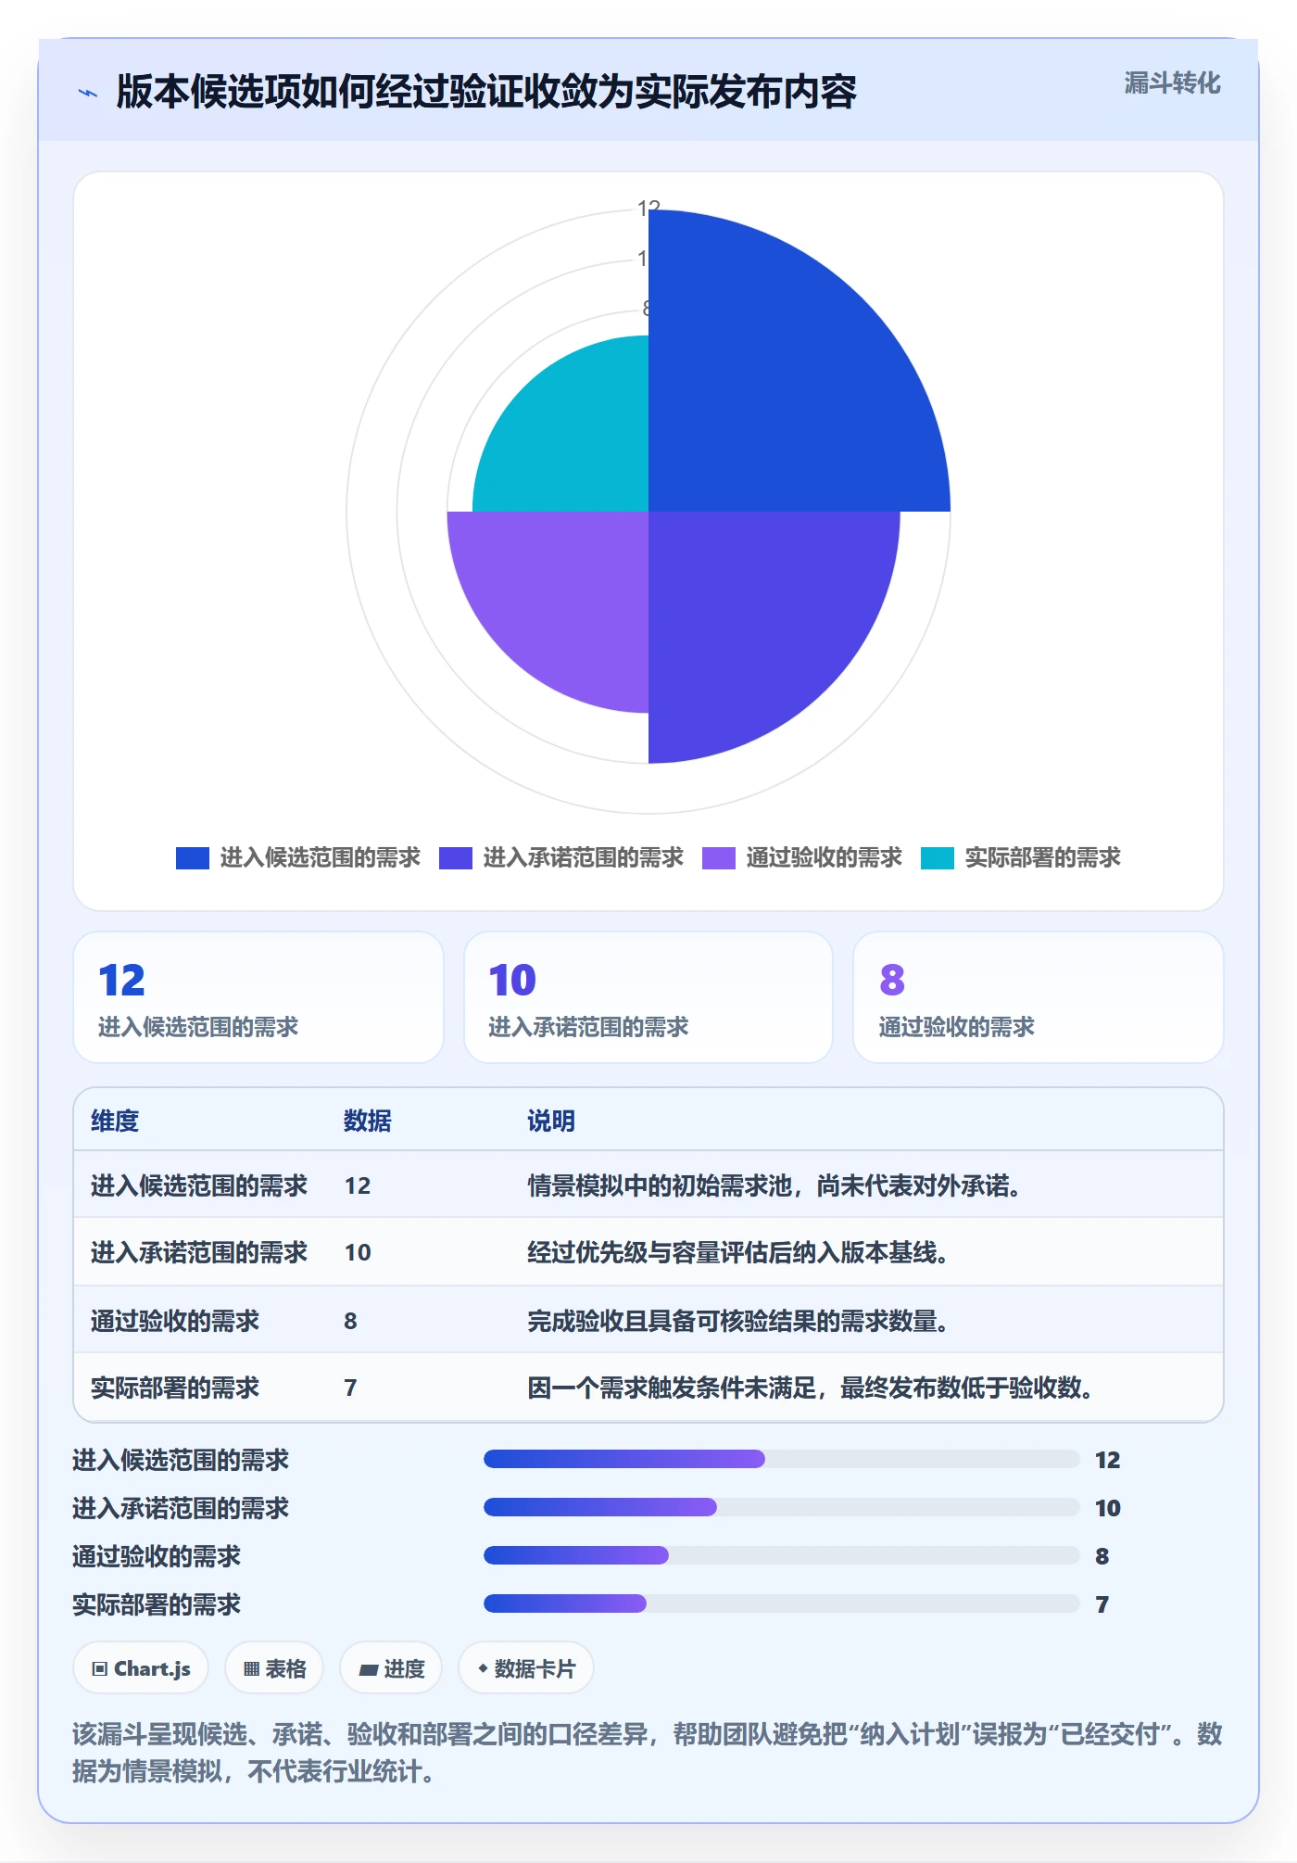Click the description 情景模拟中的初始需求池
1297x1863 pixels.
click(774, 1185)
